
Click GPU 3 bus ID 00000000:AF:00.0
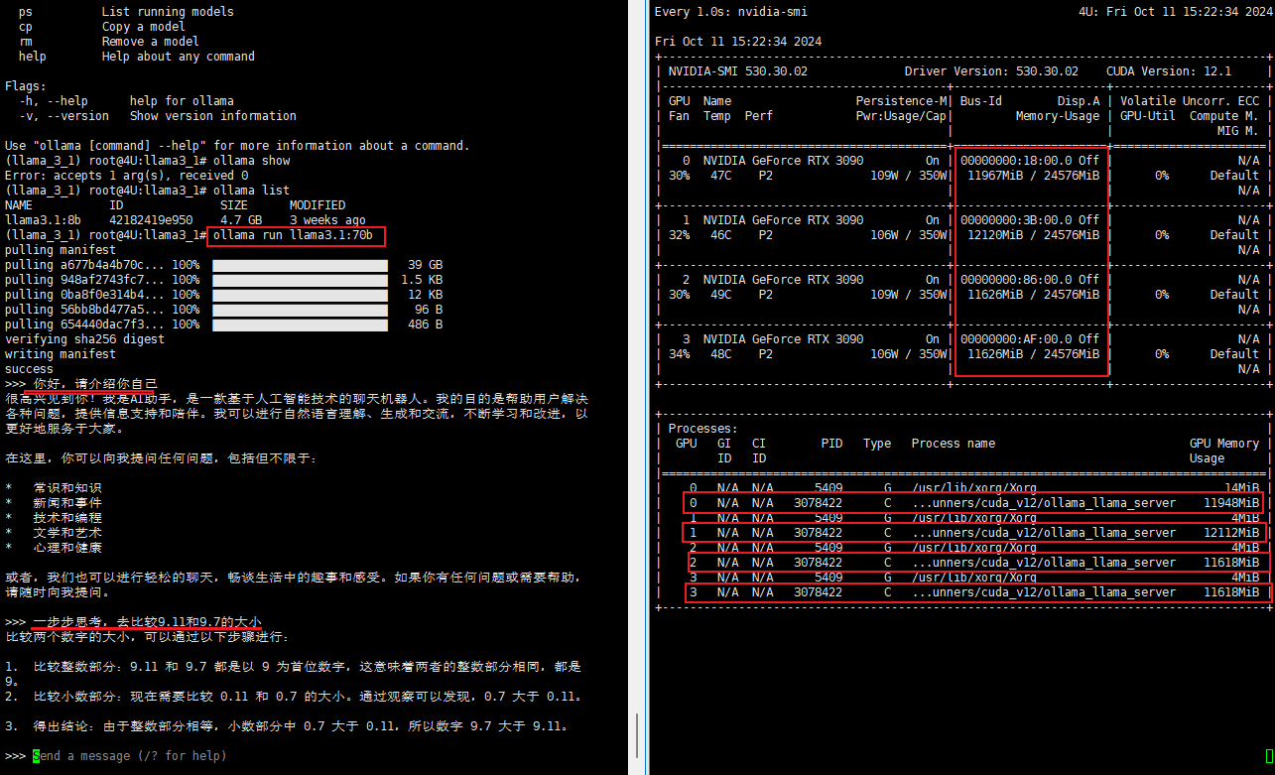coord(1015,339)
